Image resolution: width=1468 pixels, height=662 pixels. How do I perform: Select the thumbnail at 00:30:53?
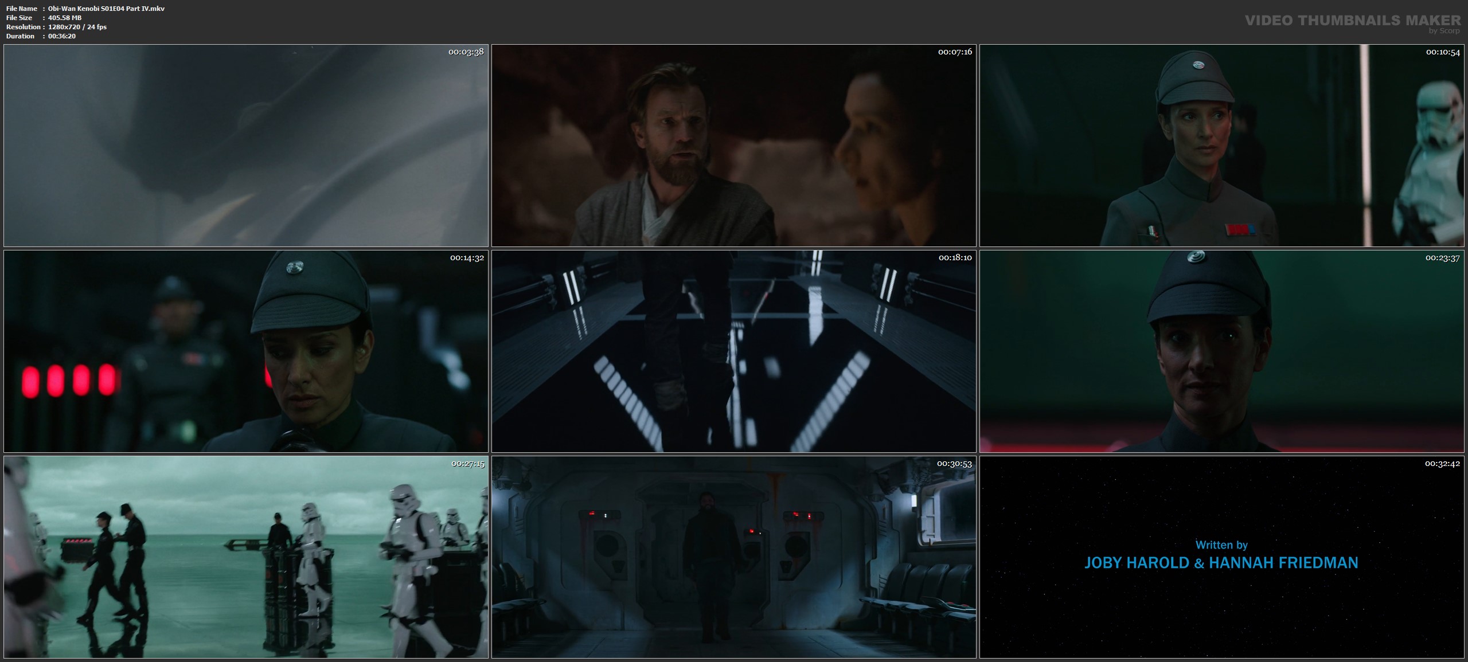point(733,557)
